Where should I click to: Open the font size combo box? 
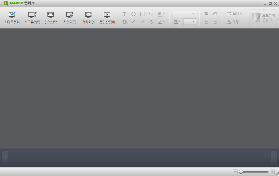tap(190, 22)
